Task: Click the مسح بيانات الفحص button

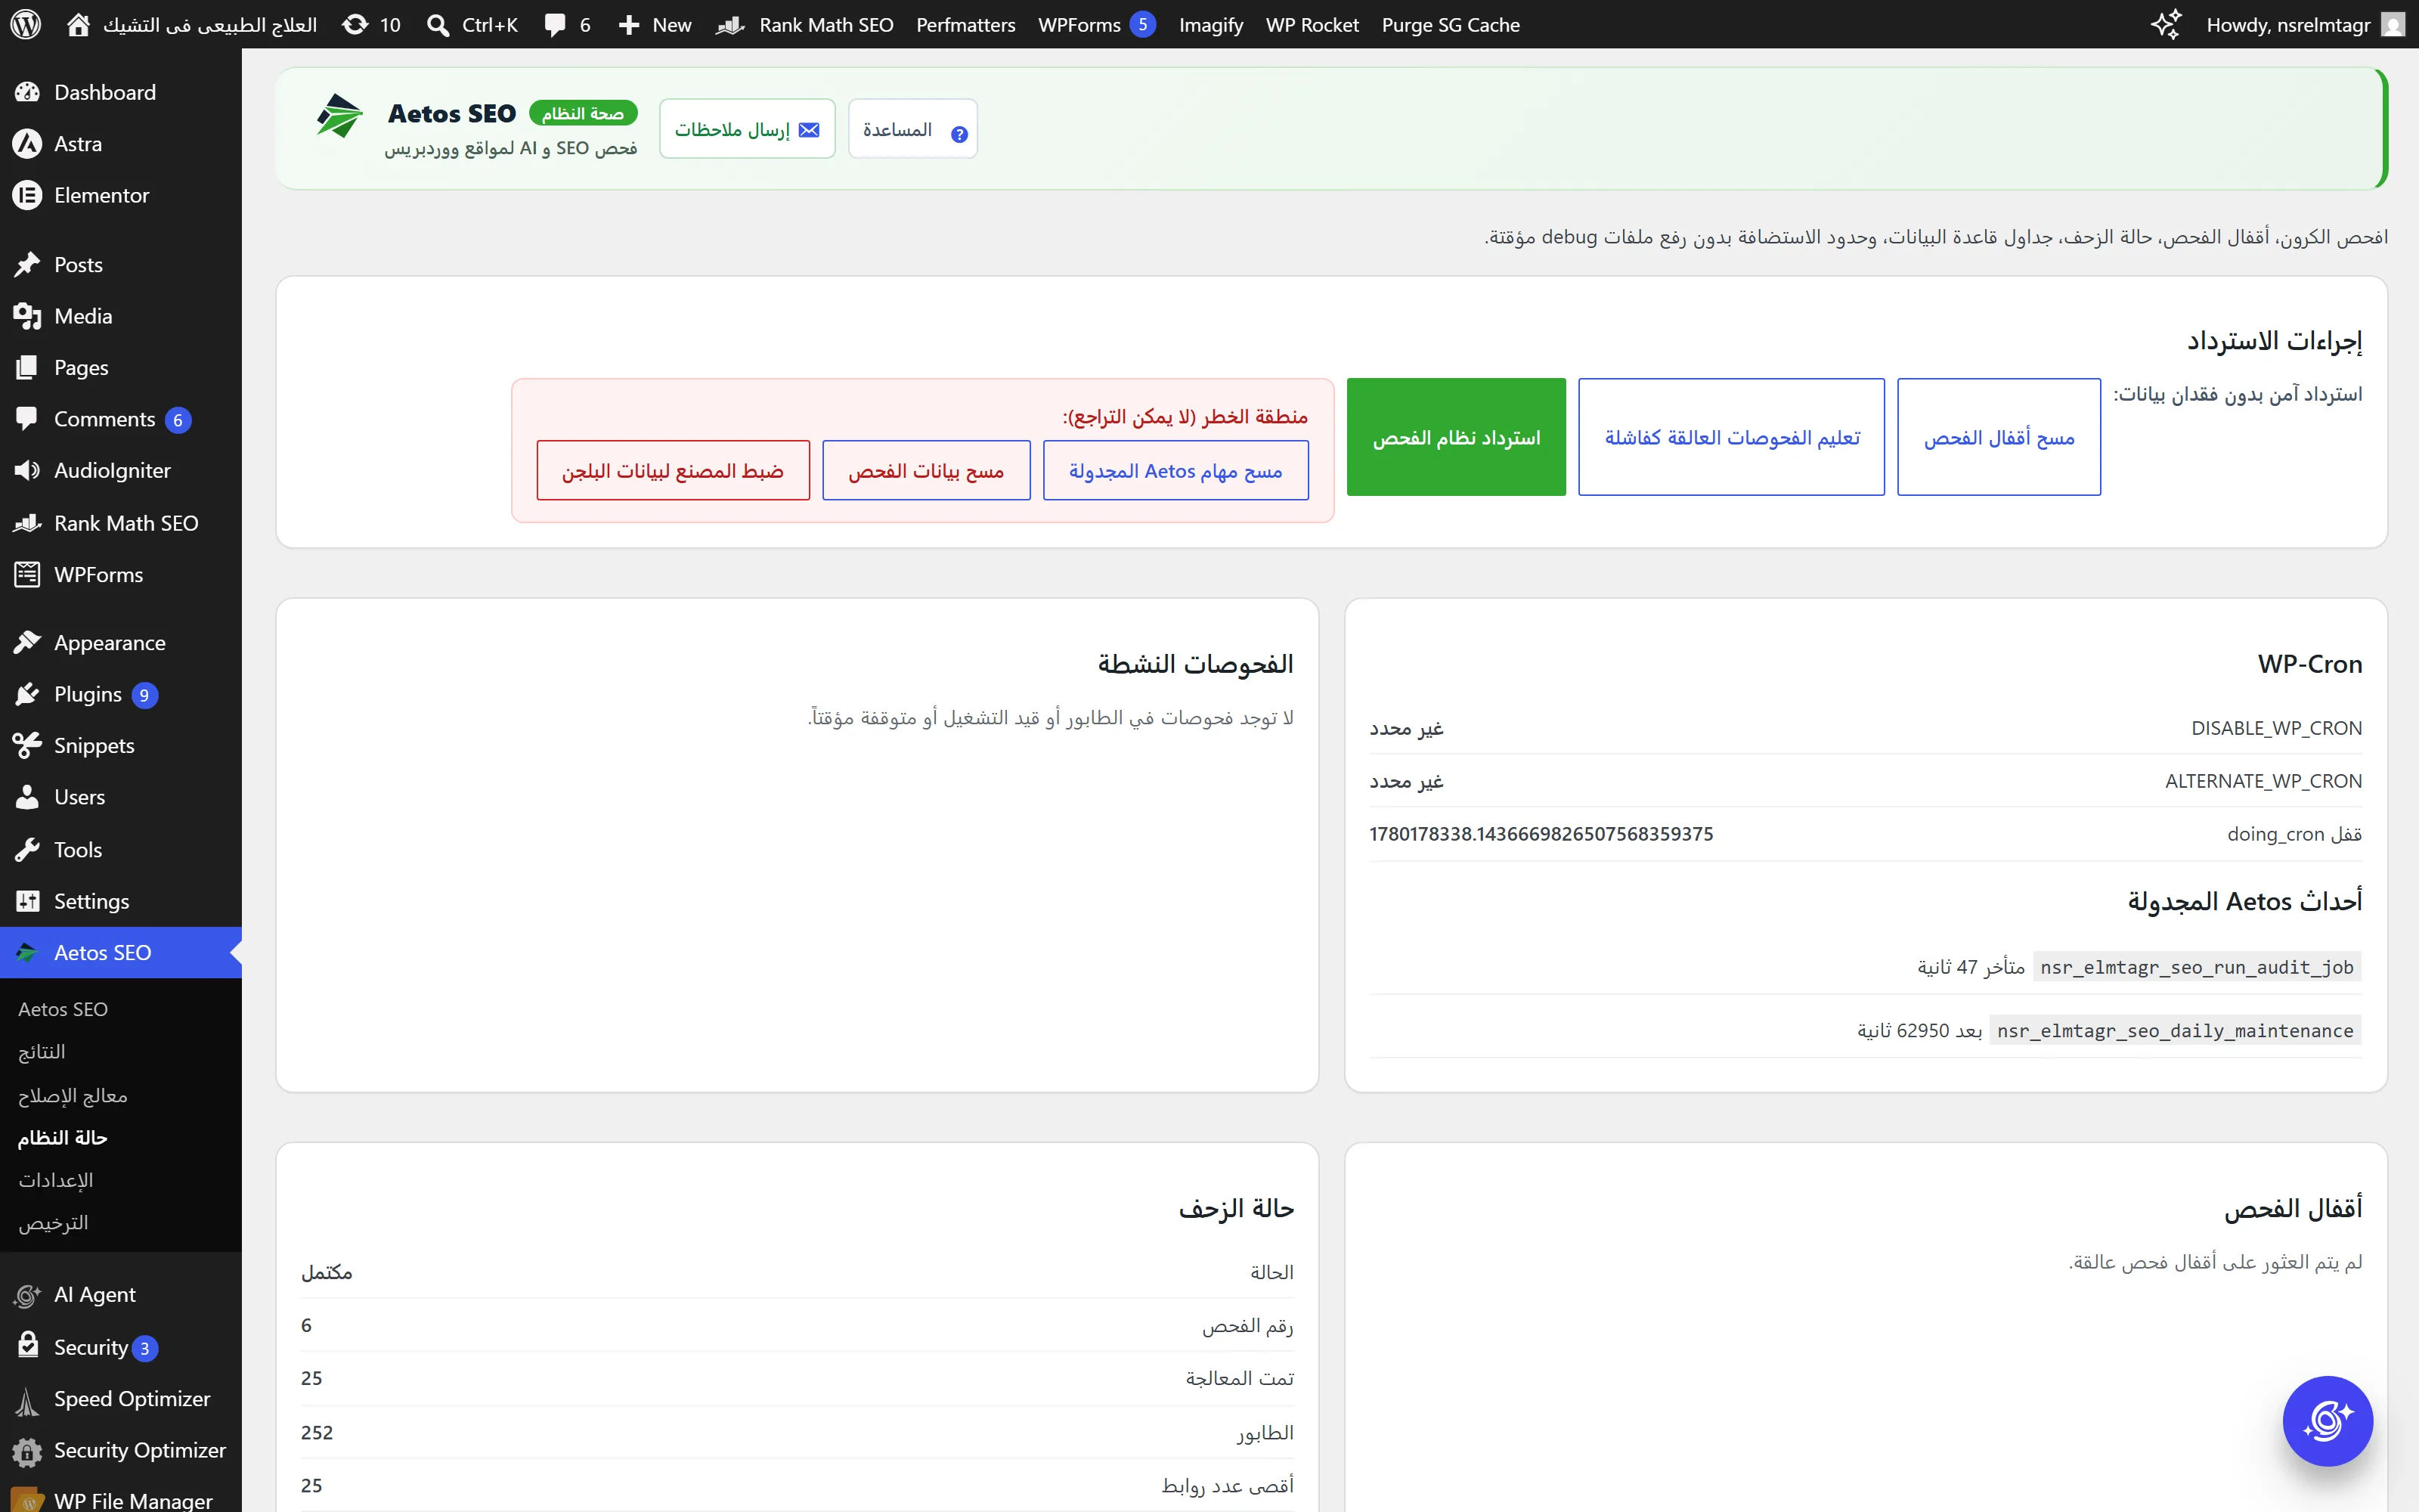Action: [925, 470]
